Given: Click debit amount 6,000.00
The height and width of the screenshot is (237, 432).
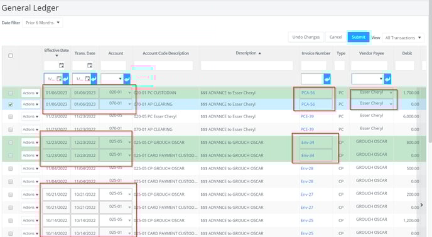Looking at the screenshot, I should (x=411, y=116).
